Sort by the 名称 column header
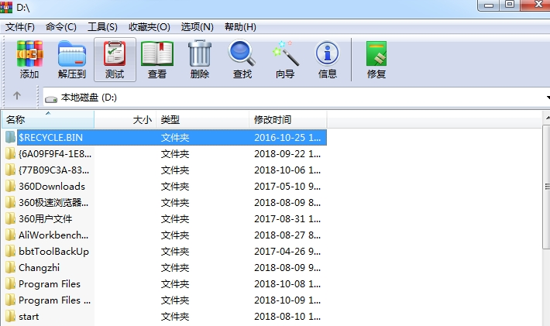The height and width of the screenshot is (326, 550). coord(48,119)
